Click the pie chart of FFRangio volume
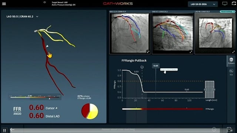237x133 pixels. (x=90, y=111)
